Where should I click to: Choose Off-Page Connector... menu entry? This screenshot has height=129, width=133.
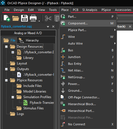(x=88, y=97)
